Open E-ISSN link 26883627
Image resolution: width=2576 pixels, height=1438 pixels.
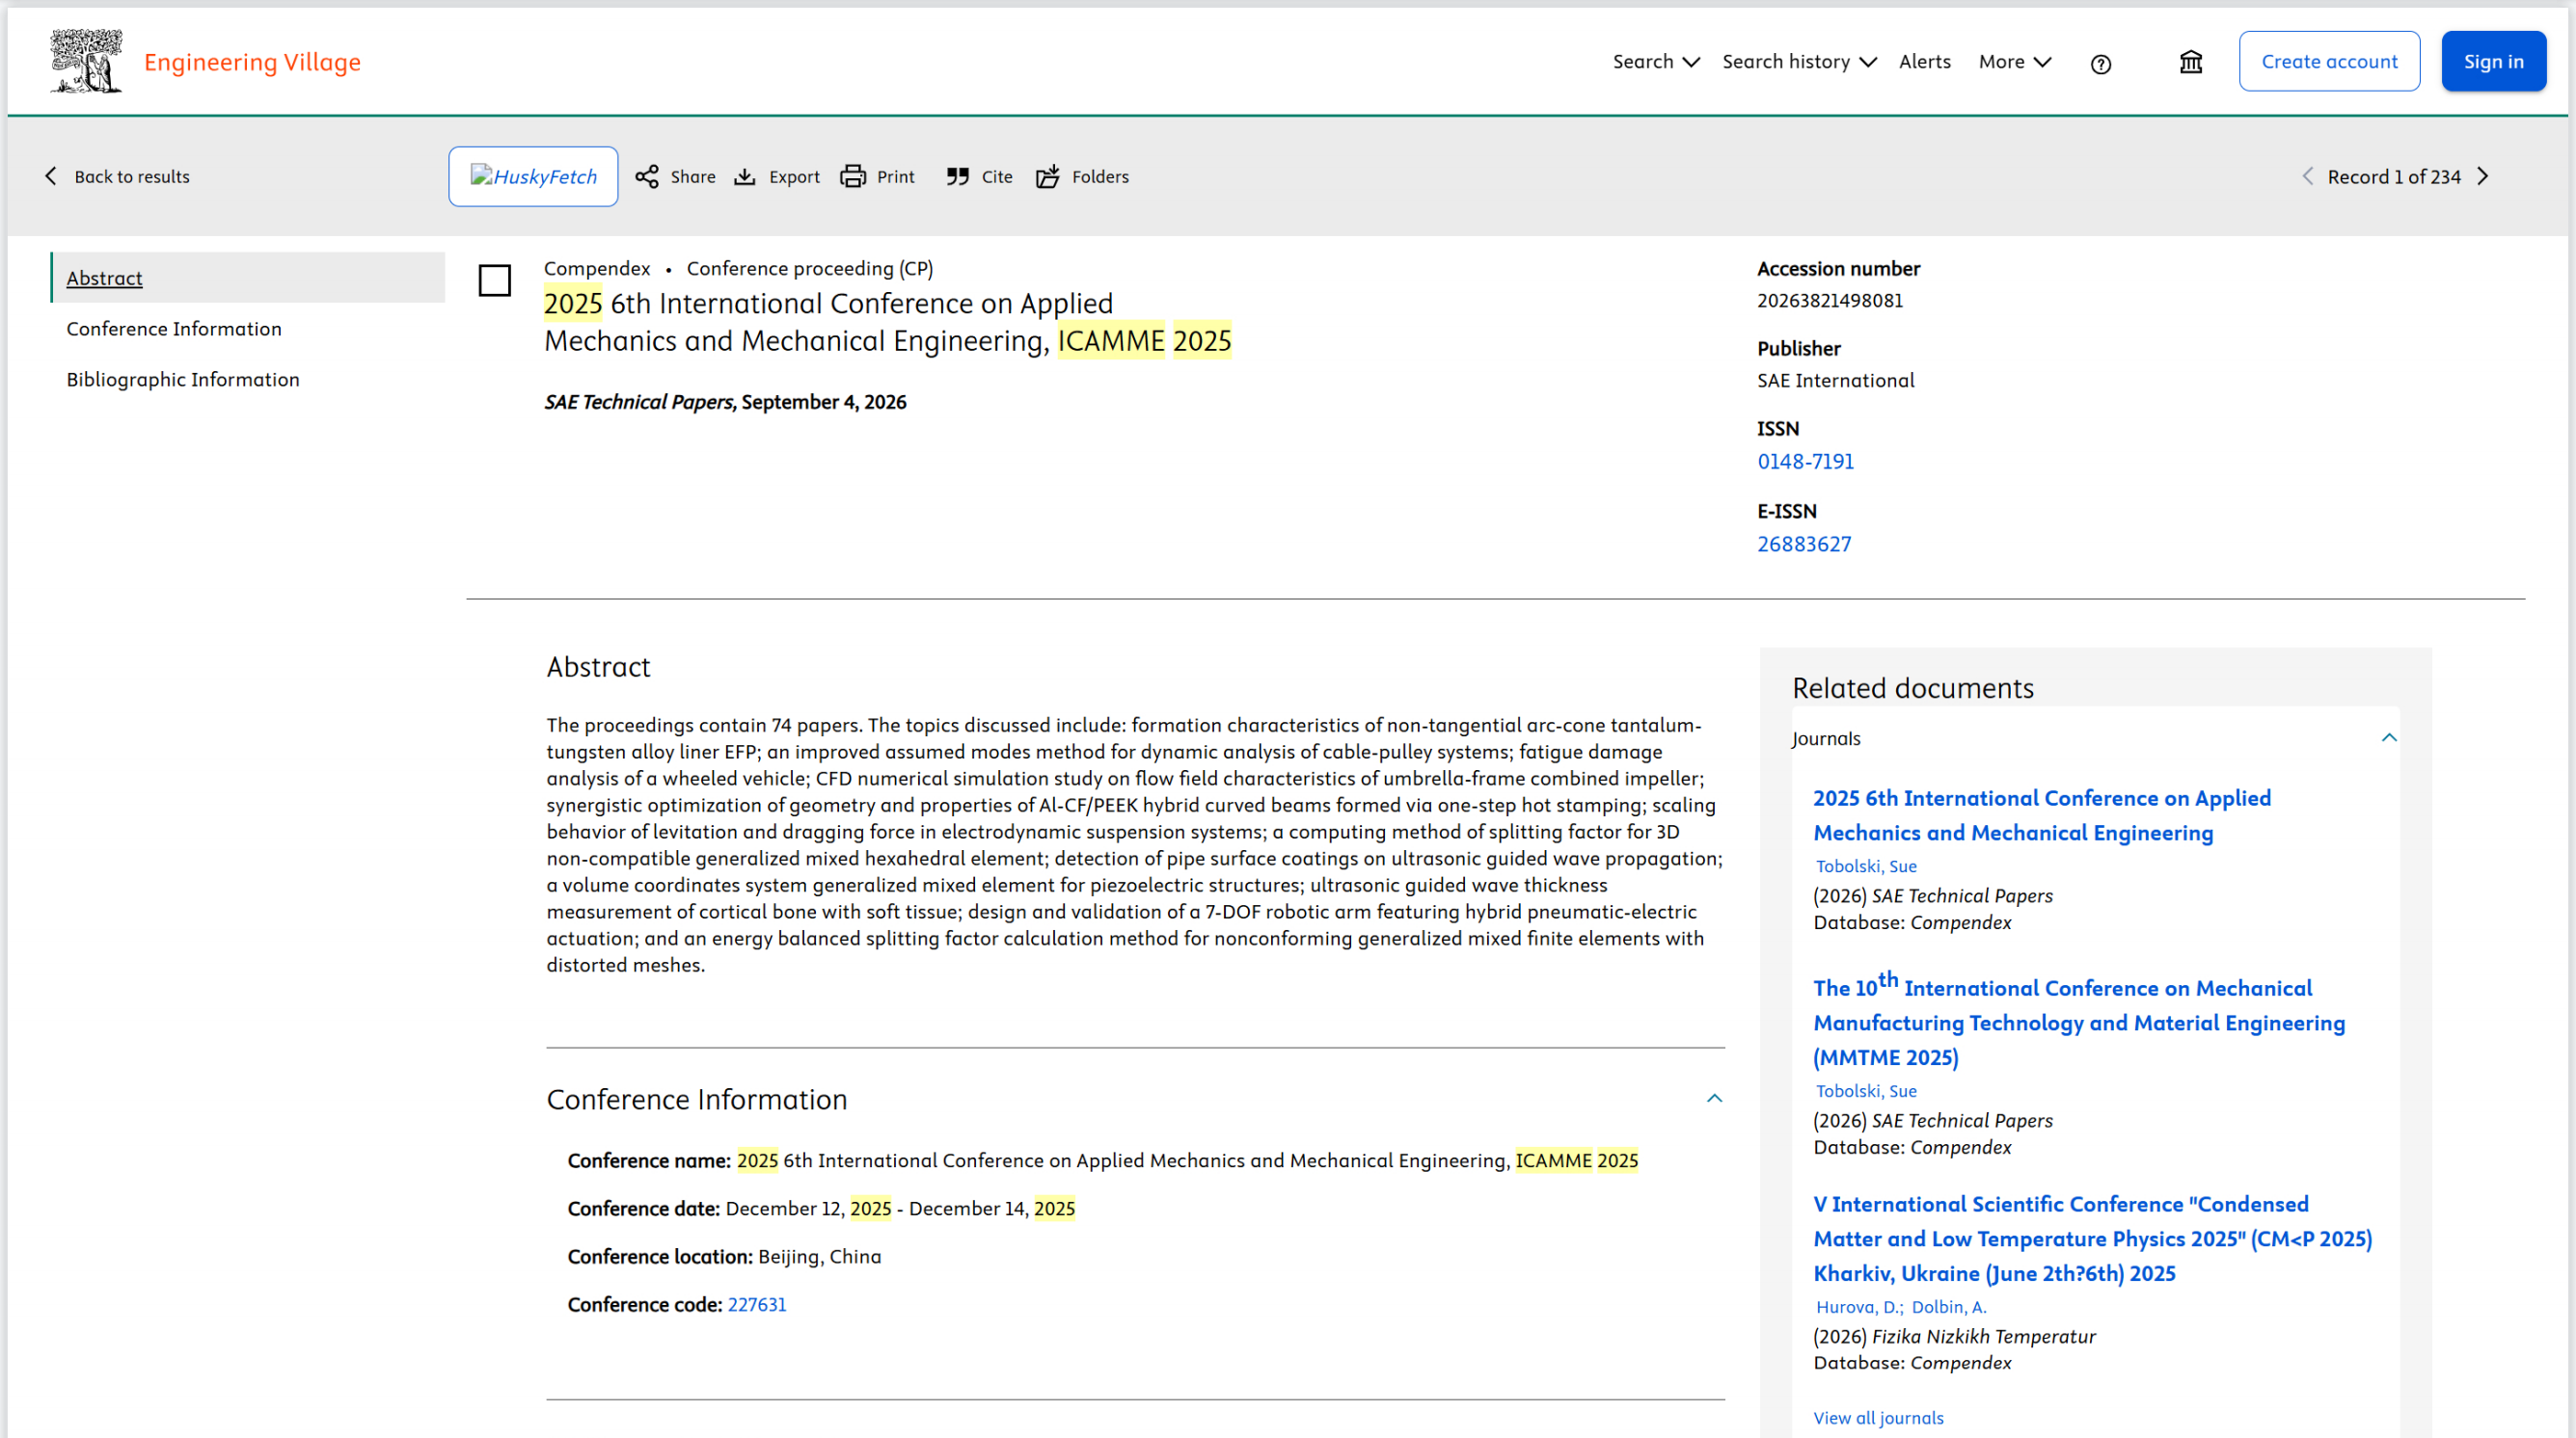[1804, 545]
